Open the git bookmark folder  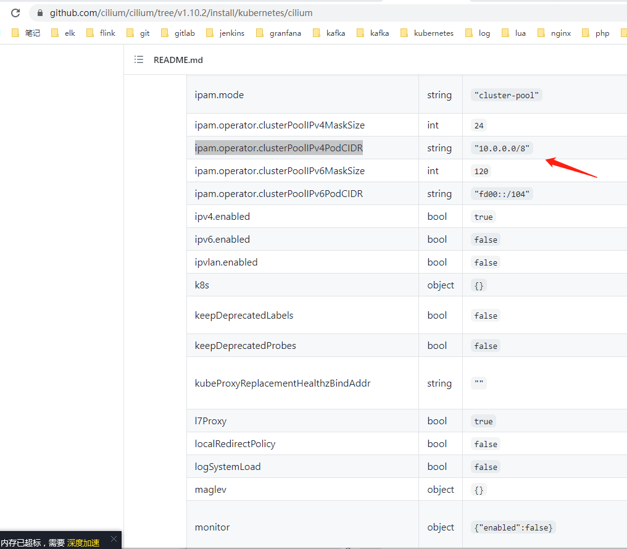tap(138, 33)
